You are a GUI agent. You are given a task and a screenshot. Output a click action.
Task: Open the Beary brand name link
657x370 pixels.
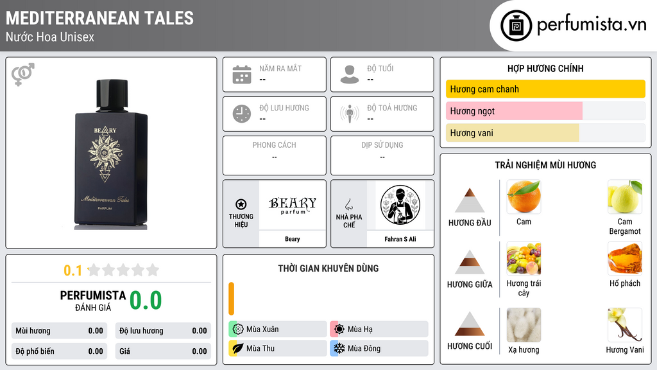[x=293, y=239]
